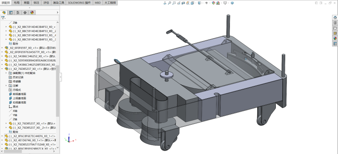Screen dimensions: 338x154
Task: Switch to the DisplayManager color ball tab
Action: tap(32, 12)
